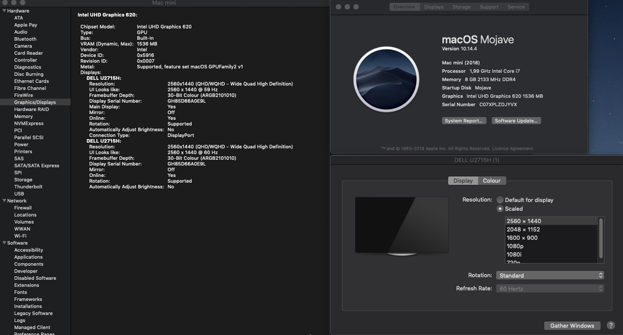This screenshot has height=335, width=623.
Task: Collapse the Network tree section
Action: click(x=4, y=201)
